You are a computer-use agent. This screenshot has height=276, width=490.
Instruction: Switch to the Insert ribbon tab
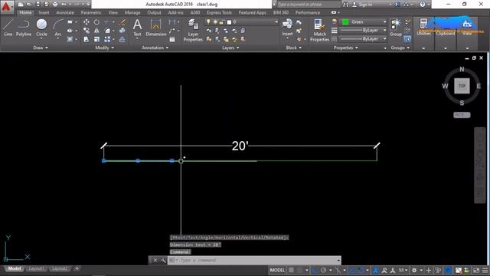click(44, 12)
